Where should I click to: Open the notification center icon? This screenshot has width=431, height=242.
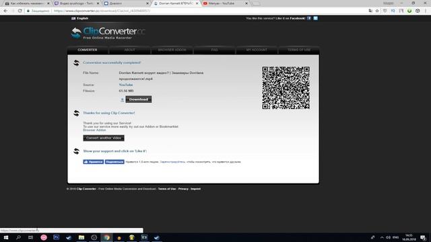click(423, 237)
